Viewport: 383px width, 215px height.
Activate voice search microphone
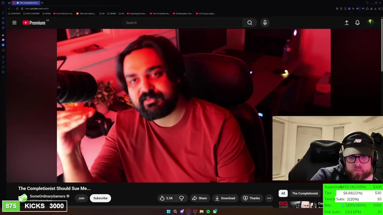coord(265,23)
